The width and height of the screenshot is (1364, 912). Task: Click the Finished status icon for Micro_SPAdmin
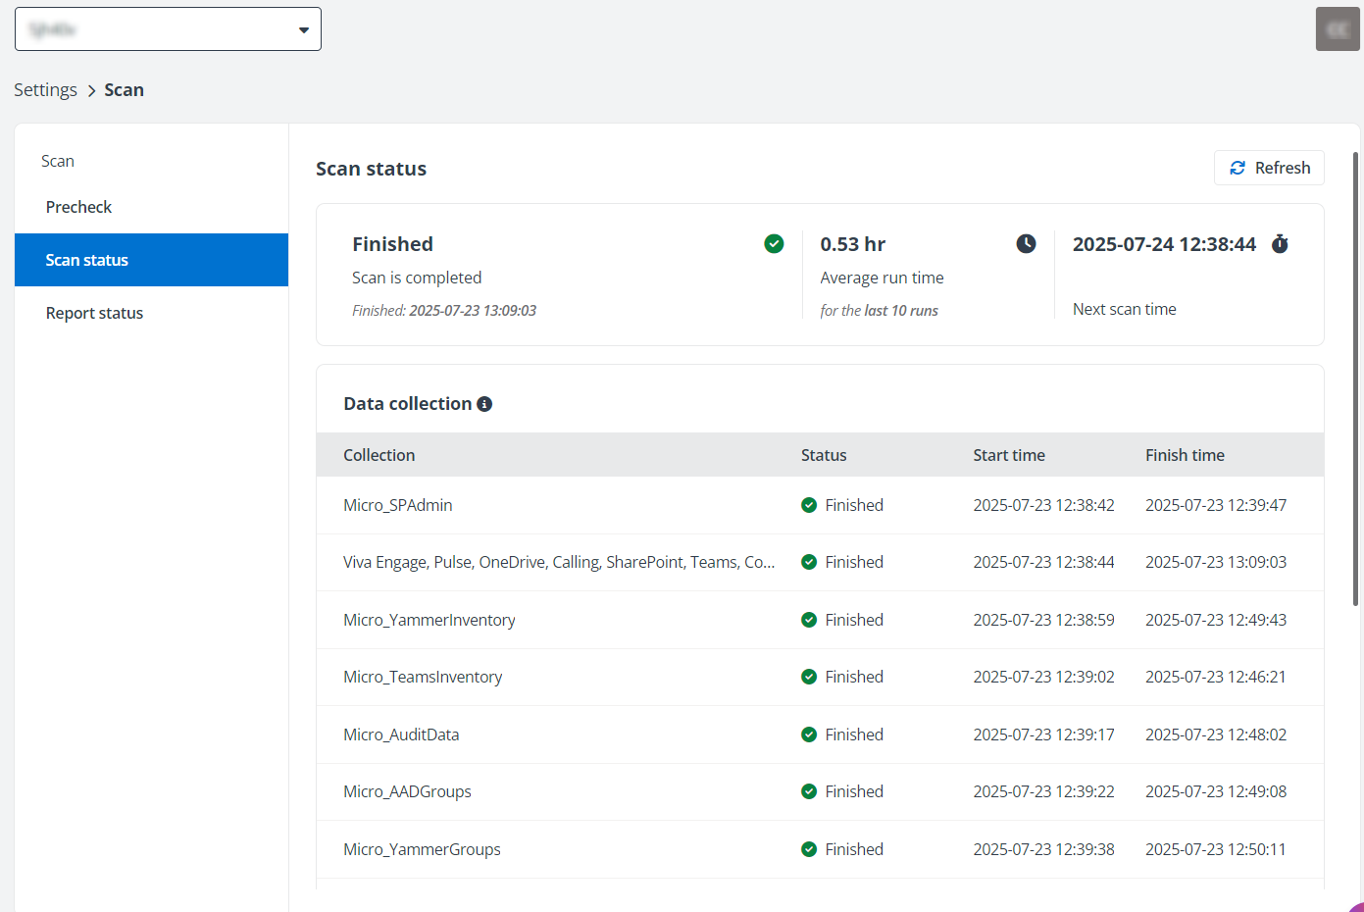[809, 504]
